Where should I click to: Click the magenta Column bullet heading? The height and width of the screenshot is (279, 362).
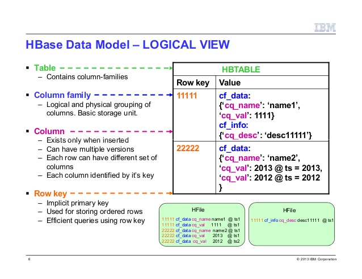tap(49, 131)
